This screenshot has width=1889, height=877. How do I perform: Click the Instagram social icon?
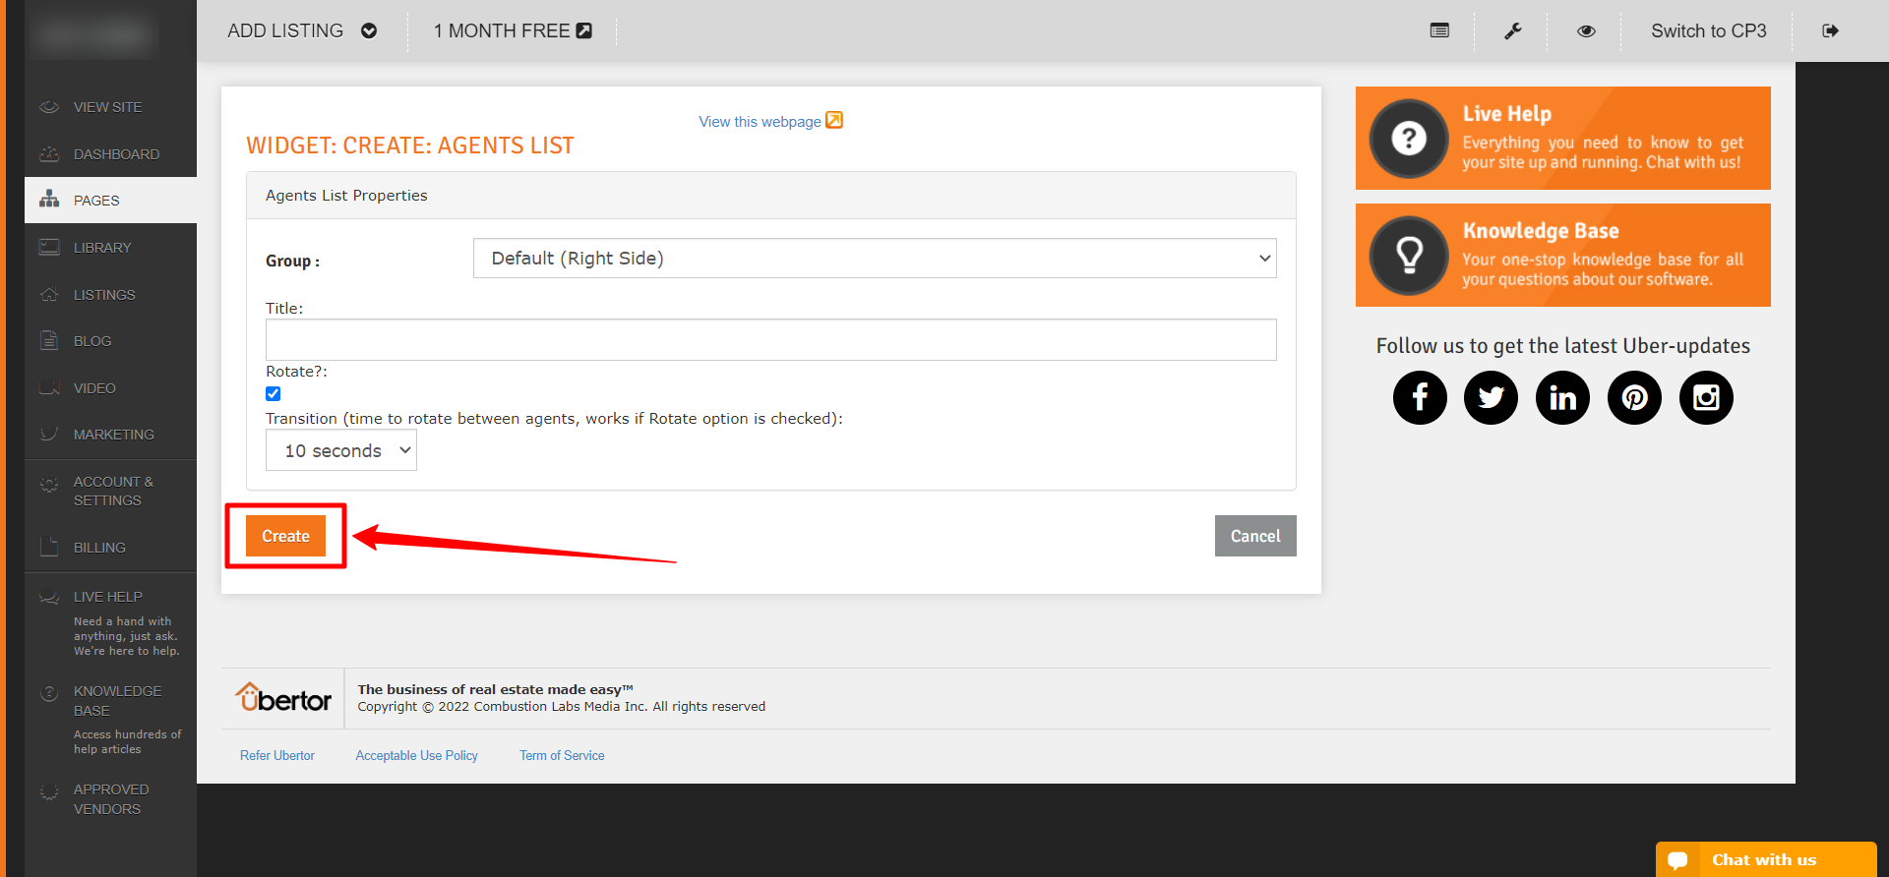[x=1706, y=397]
